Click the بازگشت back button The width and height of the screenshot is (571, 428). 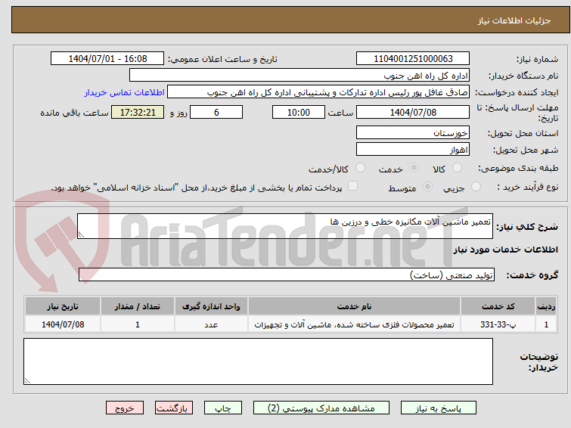click(174, 408)
